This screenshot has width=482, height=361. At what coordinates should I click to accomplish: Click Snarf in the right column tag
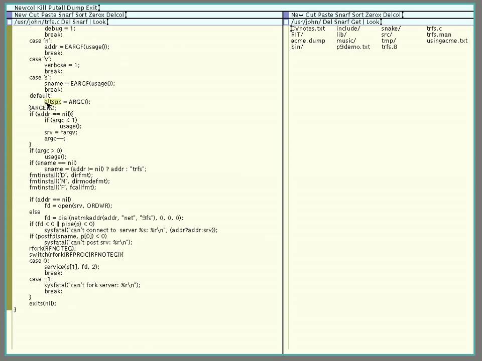pos(342,15)
